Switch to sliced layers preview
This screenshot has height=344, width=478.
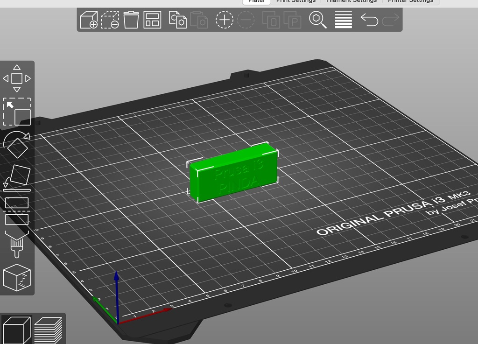coord(48,330)
